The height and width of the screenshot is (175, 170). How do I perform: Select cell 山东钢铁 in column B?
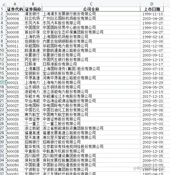[33, 87]
